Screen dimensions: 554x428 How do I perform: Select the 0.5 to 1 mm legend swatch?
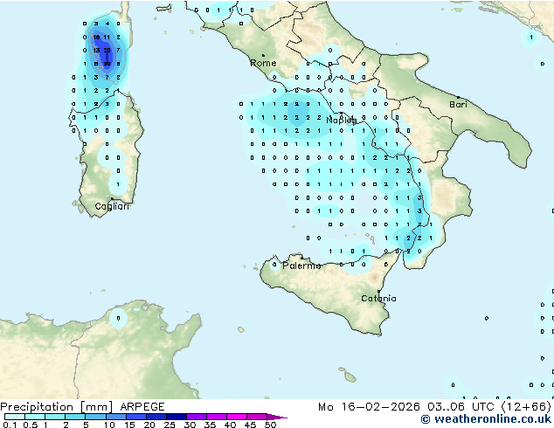[35, 417]
